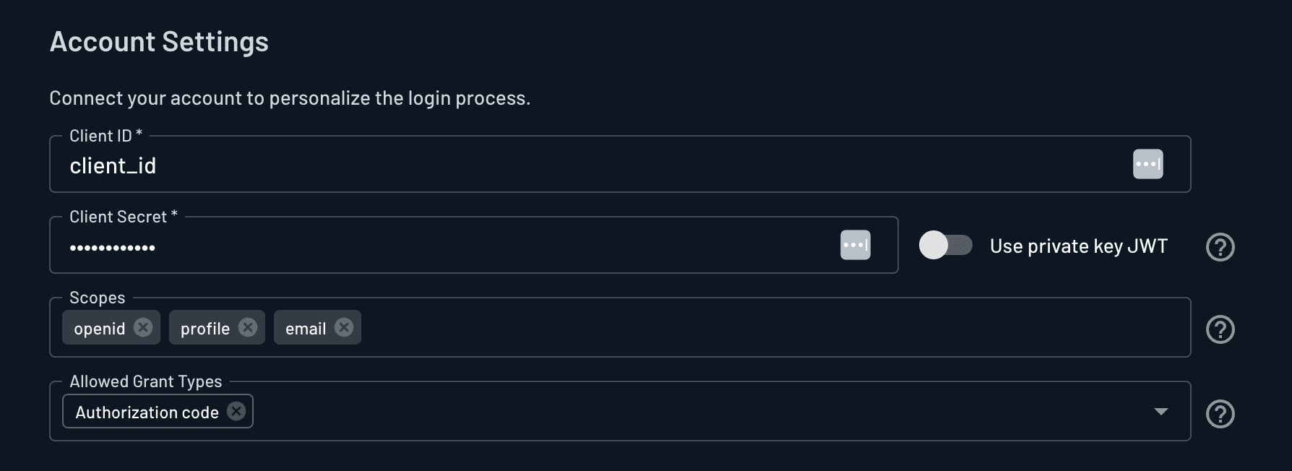Remove the Authorization code grant type

point(236,411)
